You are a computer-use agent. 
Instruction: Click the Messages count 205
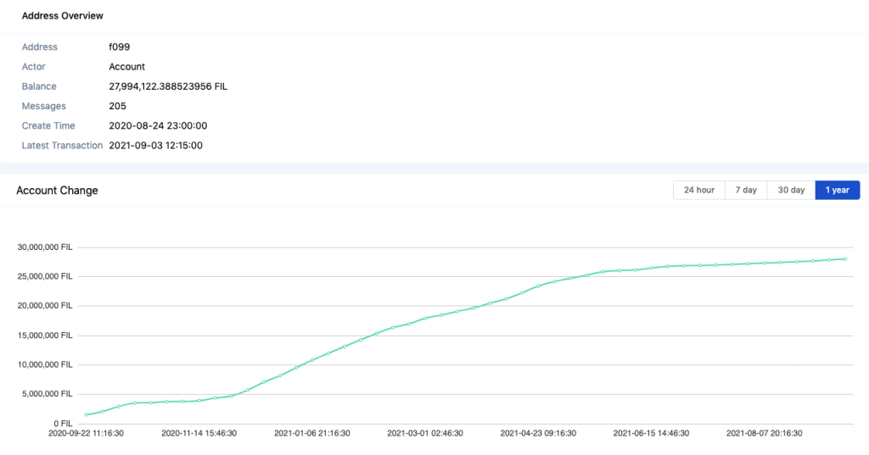(x=117, y=106)
